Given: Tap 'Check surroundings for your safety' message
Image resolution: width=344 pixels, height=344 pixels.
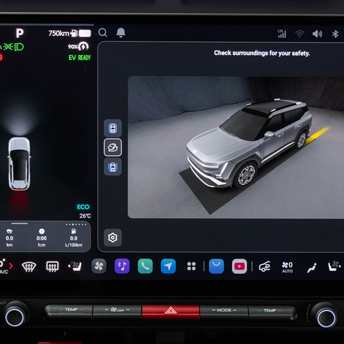Looking at the screenshot, I should (261, 53).
